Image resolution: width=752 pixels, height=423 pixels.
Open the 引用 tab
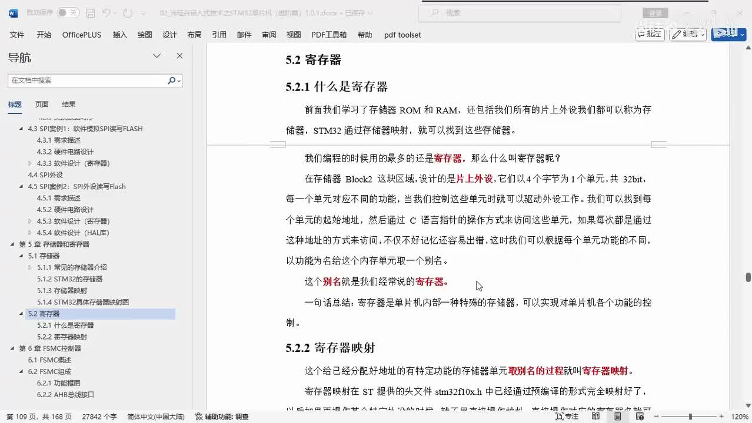coord(219,35)
